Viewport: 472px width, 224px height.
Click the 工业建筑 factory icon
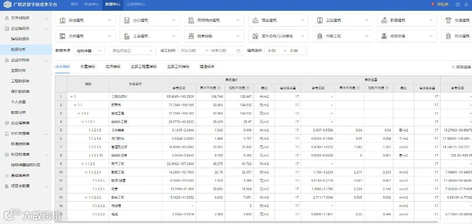(x=127, y=36)
